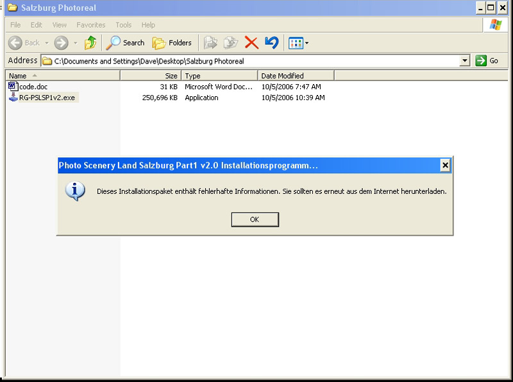The image size is (513, 382).
Task: Click the blue information icon in the dialog
Action: pos(75,191)
